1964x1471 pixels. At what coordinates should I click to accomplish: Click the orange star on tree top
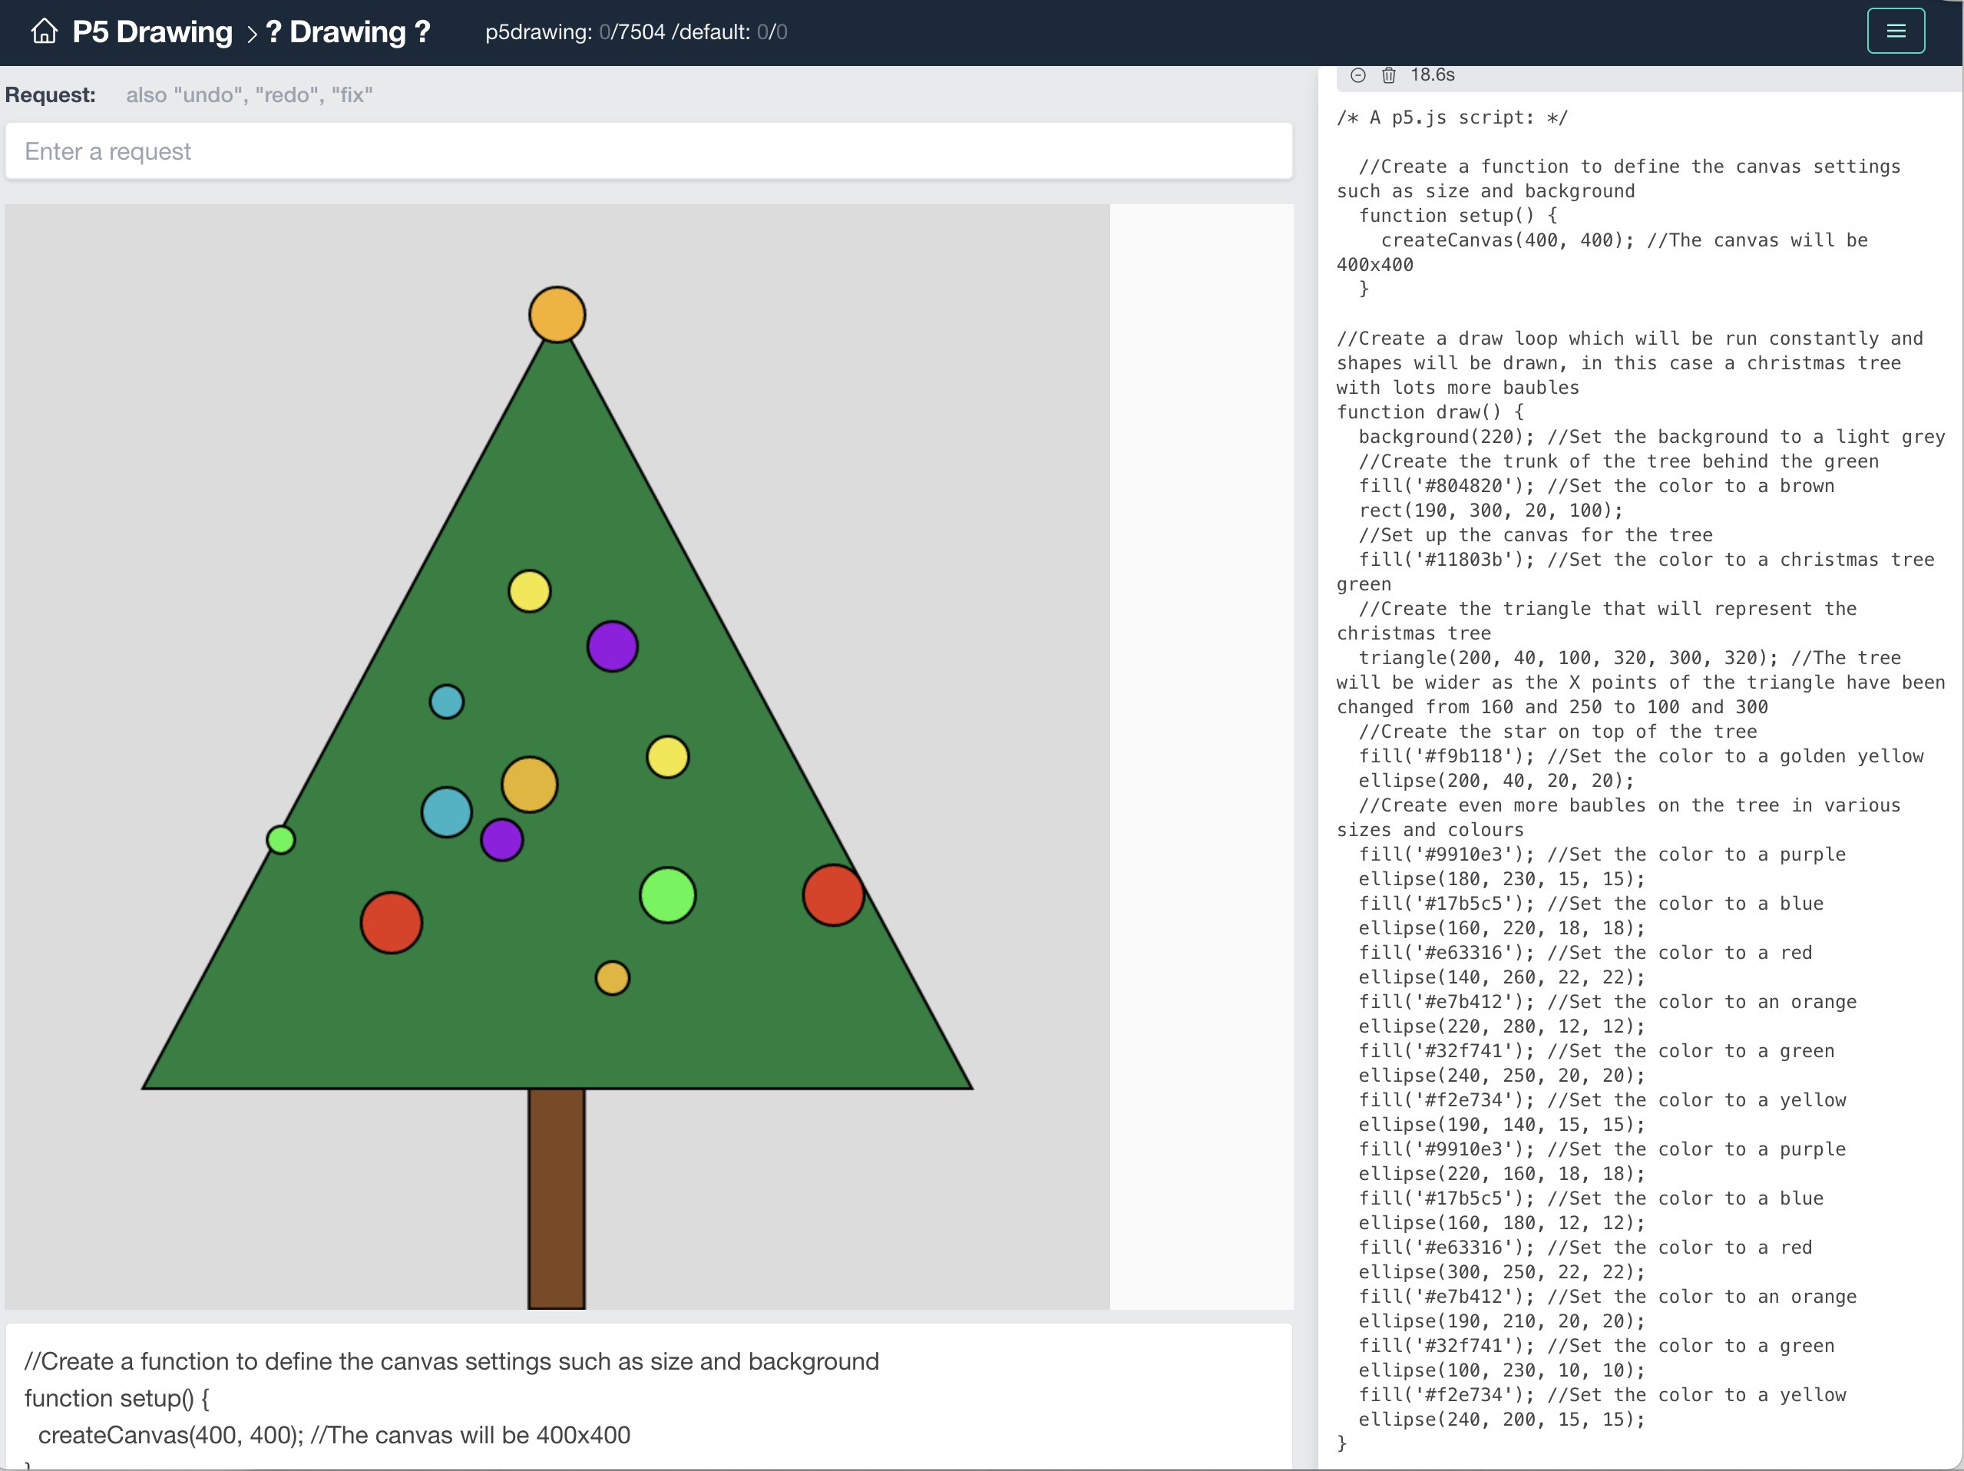(x=557, y=314)
